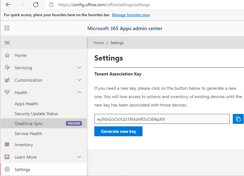Reload the page with the refresh icon
The image size is (244, 176).
pyautogui.click(x=36, y=5)
